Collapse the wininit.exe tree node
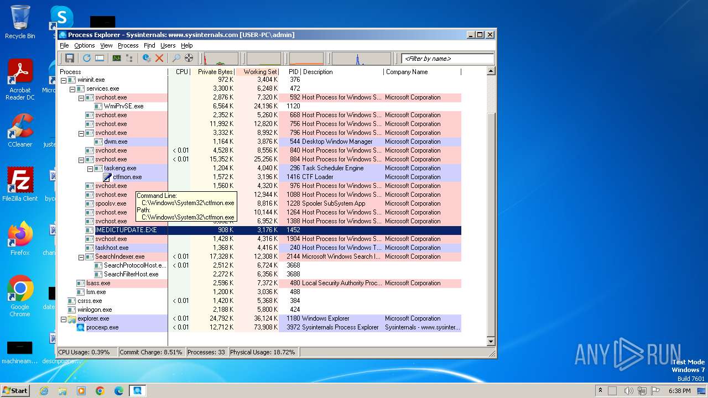Image resolution: width=708 pixels, height=398 pixels. pos(63,80)
